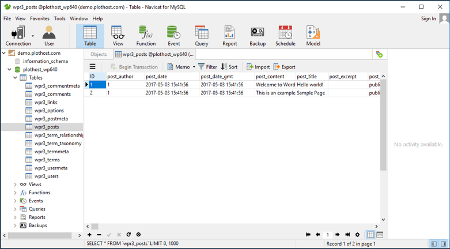Click the grid's horizontal scrollbar thumb
This screenshot has width=450, height=249.
pyautogui.click(x=94, y=227)
